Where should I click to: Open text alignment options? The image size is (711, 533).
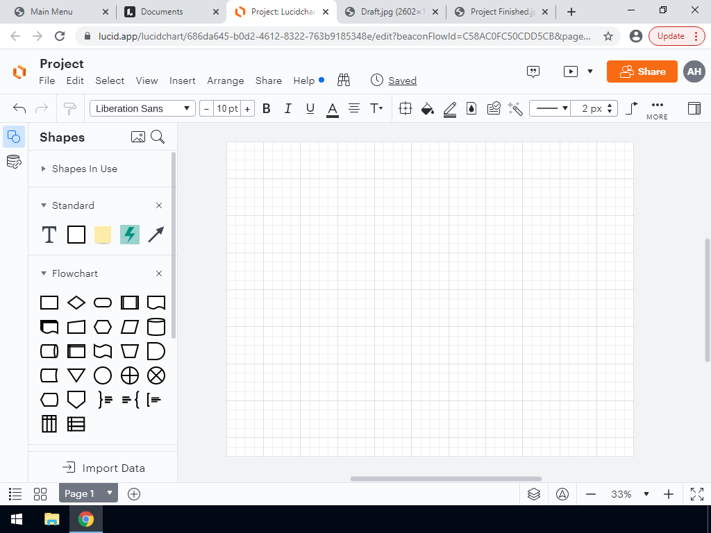[x=354, y=108]
